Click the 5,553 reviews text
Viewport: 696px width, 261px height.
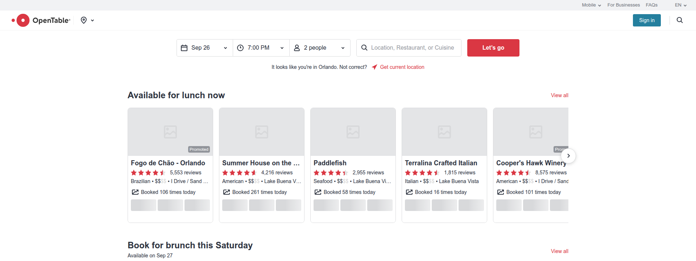pyautogui.click(x=186, y=173)
